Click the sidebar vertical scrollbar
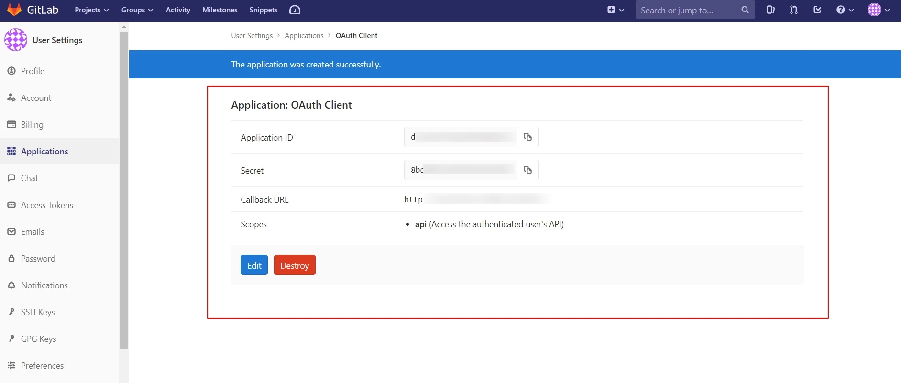 (x=124, y=190)
